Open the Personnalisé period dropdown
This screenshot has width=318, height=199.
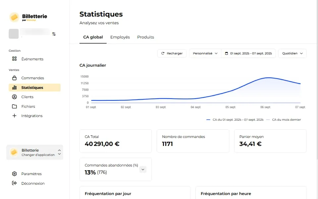(x=205, y=53)
